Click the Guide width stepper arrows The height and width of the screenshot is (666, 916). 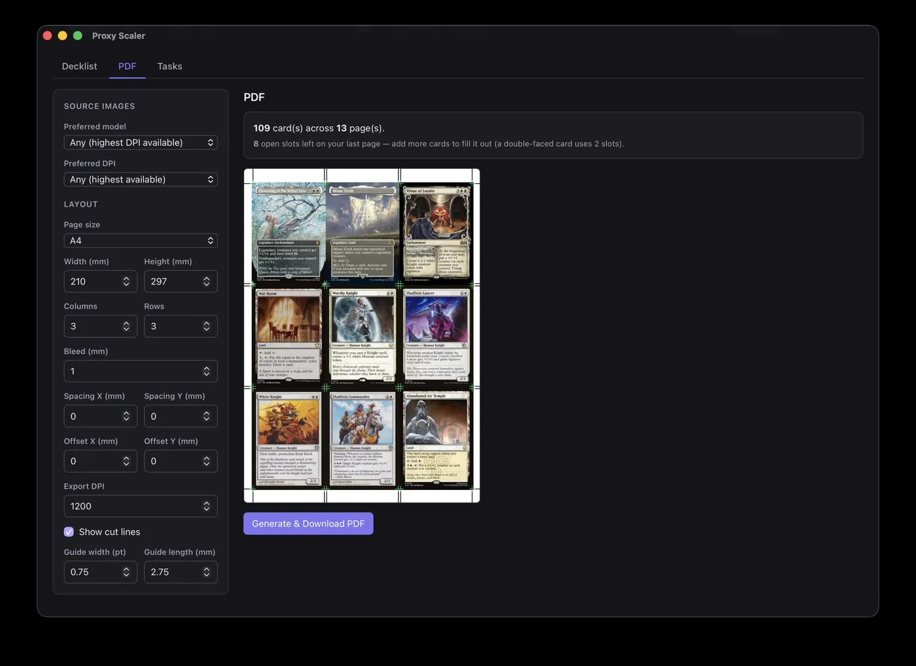pyautogui.click(x=126, y=572)
